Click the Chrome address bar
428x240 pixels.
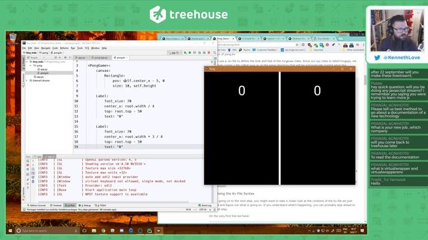(257, 45)
